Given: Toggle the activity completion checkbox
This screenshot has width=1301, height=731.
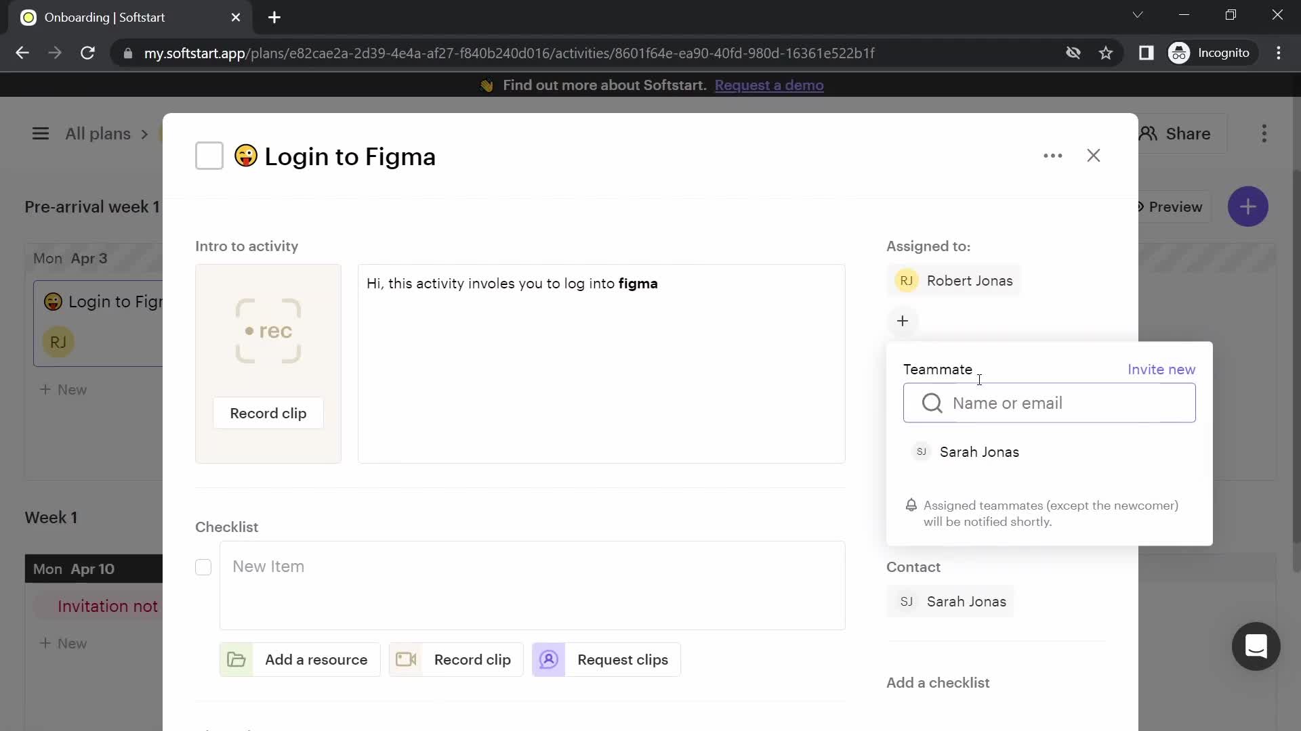Looking at the screenshot, I should (209, 155).
